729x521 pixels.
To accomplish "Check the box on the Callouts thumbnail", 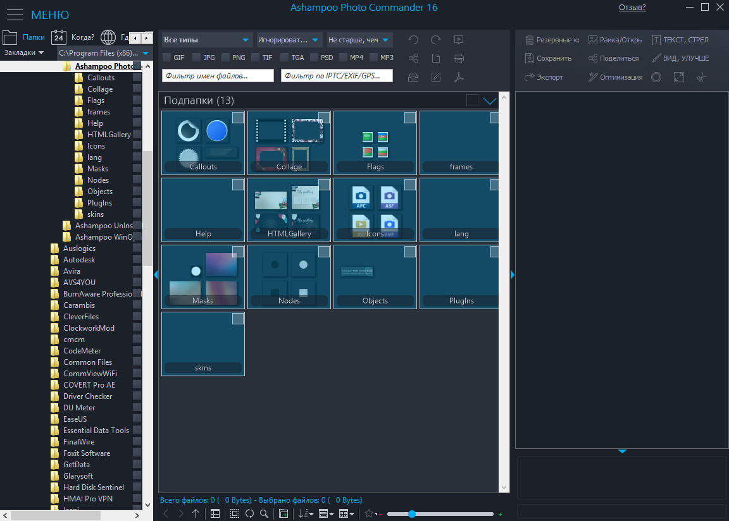I will point(237,118).
